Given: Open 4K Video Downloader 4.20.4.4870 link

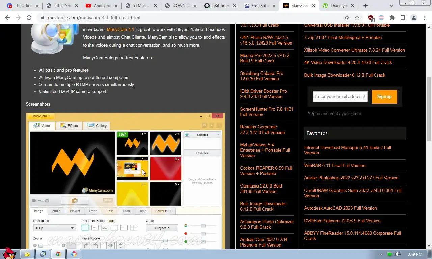Looking at the screenshot, I should pos(348,62).
